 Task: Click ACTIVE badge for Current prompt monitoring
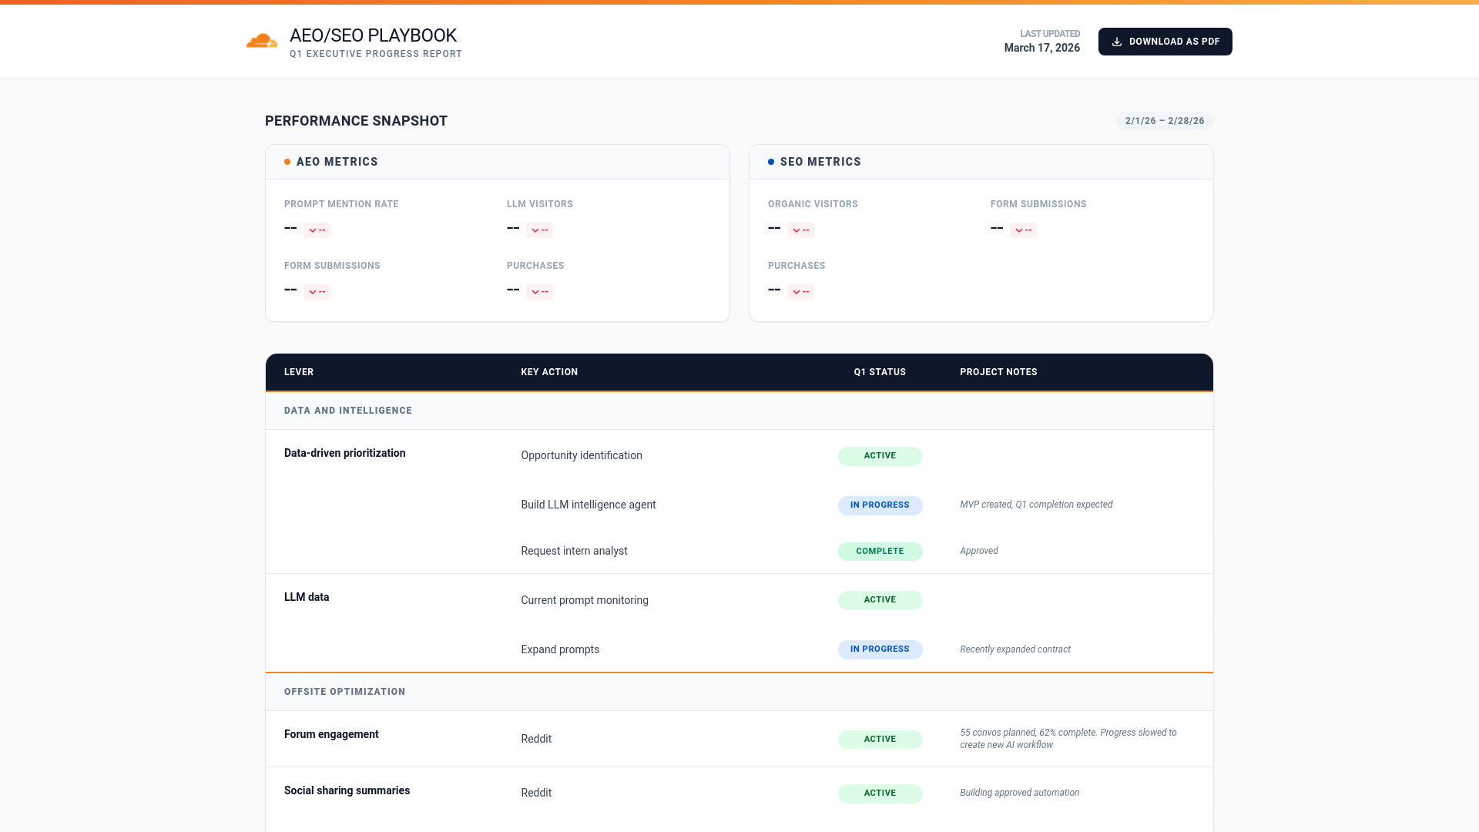880,600
